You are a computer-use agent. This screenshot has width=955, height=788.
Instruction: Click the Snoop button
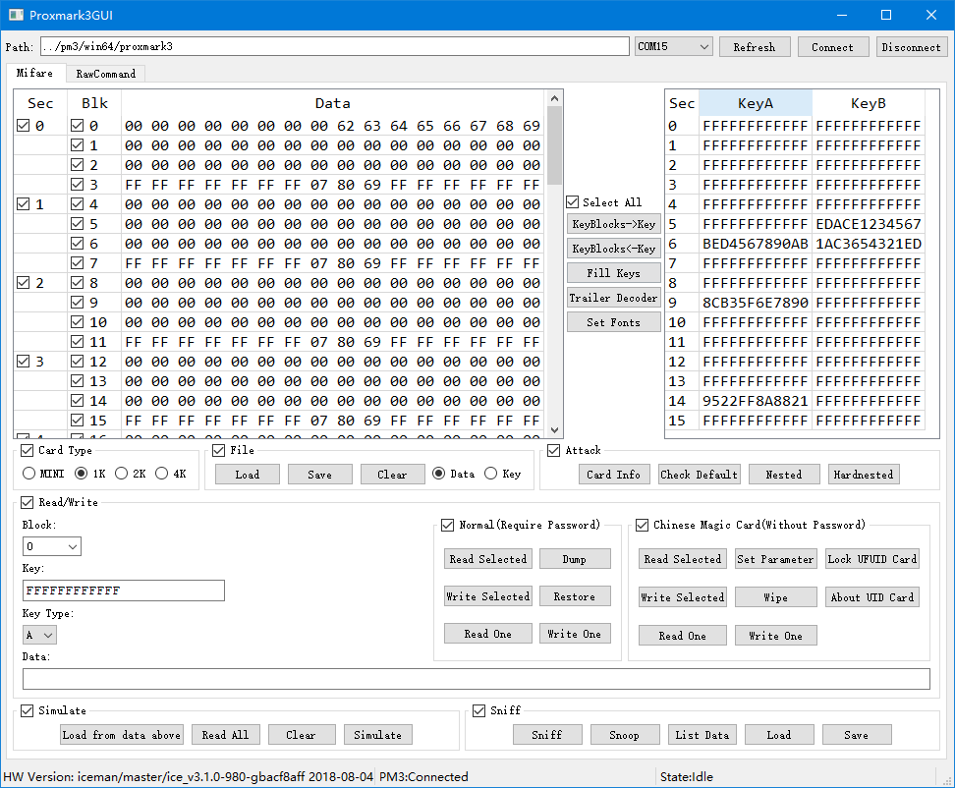coord(625,735)
